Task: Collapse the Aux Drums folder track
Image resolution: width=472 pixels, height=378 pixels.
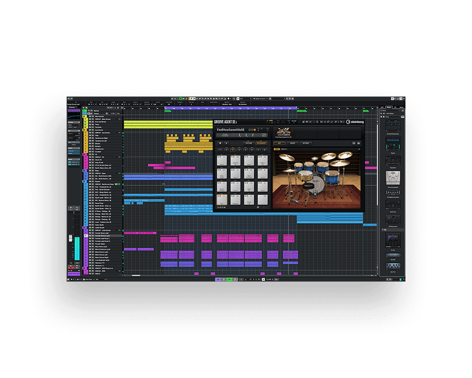Action: pyautogui.click(x=85, y=130)
